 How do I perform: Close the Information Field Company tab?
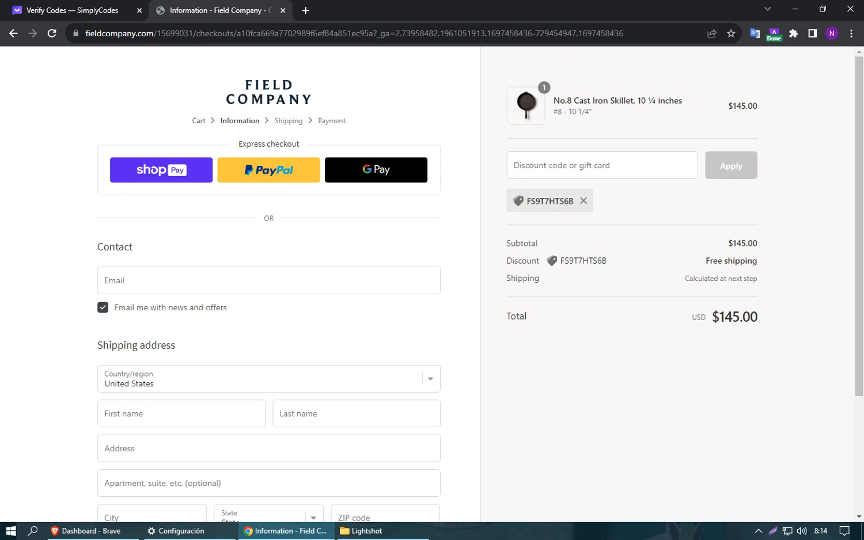[283, 10]
